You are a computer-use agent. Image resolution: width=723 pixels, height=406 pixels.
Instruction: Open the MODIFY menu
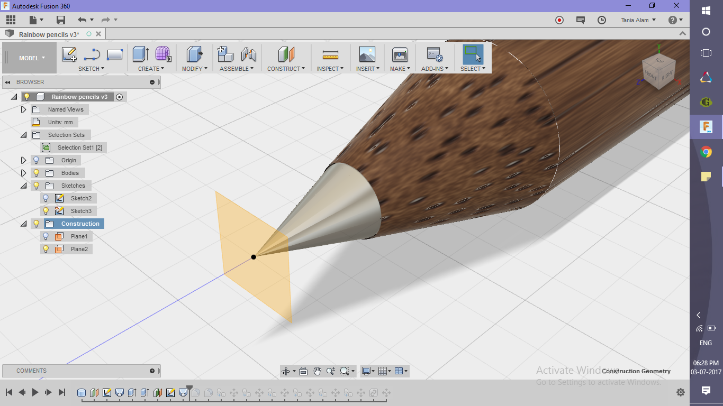[195, 69]
